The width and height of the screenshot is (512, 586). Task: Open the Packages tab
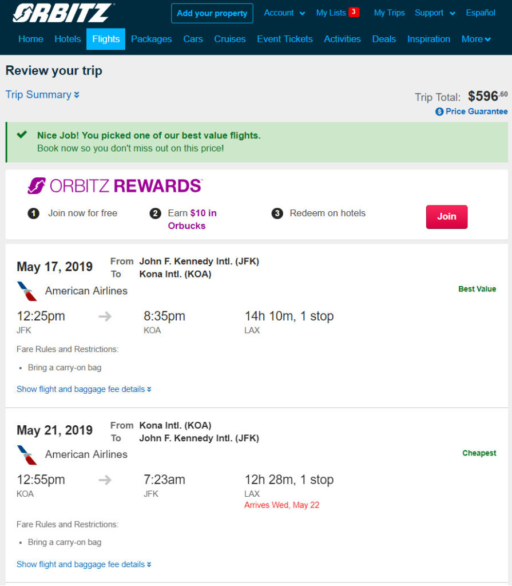(152, 39)
